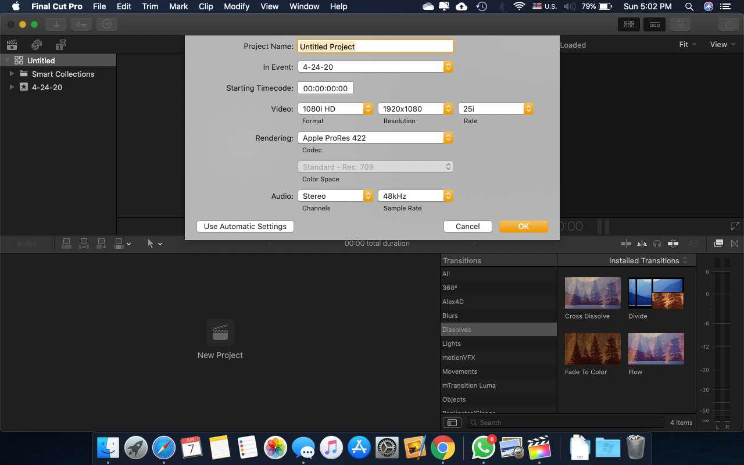Click the New Project clapperboard icon
This screenshot has height=465, width=744.
point(220,333)
